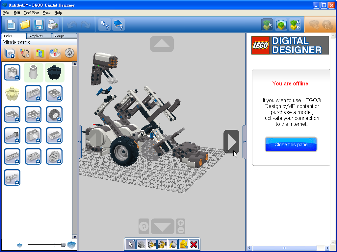Select the black round brick
The height and width of the screenshot is (252, 337).
pyautogui.click(x=54, y=72)
